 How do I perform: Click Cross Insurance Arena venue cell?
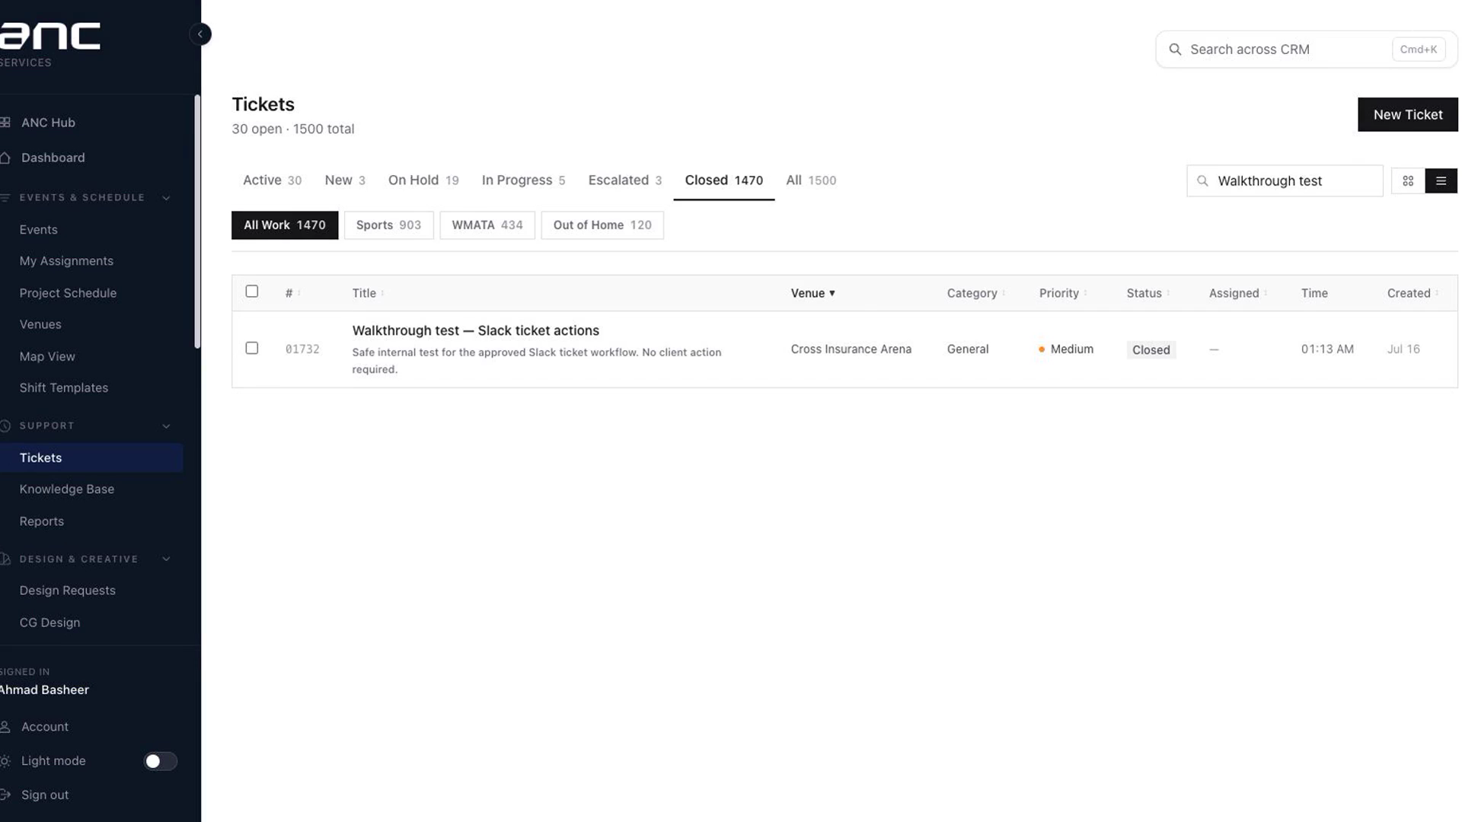(851, 349)
